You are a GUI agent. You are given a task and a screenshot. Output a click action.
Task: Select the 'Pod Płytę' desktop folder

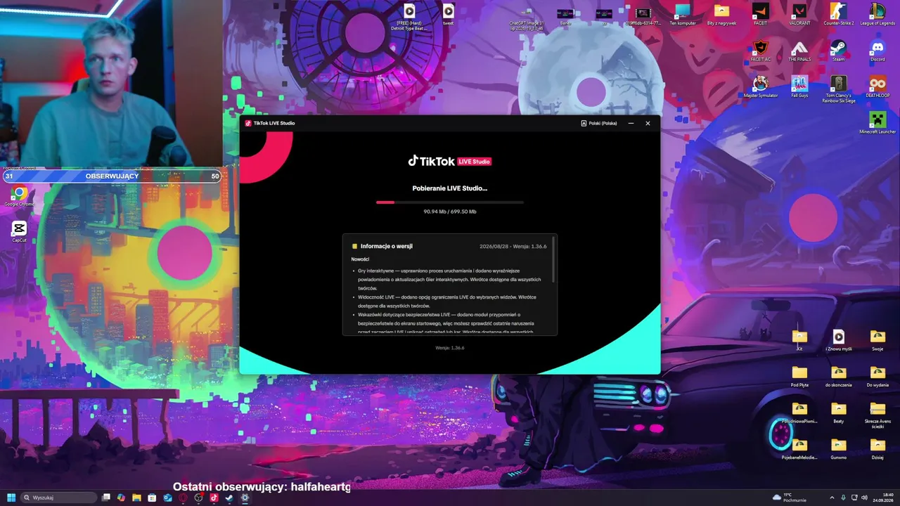[799, 376]
